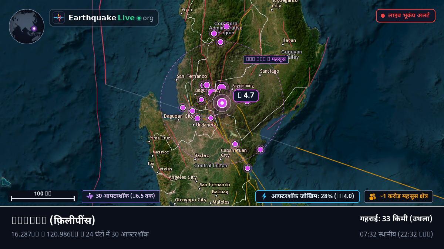Select the aftershock marker right of Urdaneta
Viewport: 444px width, 249px height.
[211, 118]
